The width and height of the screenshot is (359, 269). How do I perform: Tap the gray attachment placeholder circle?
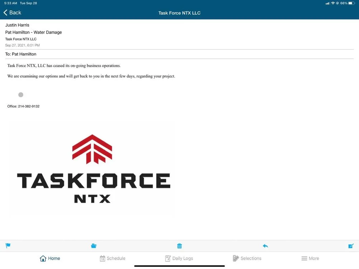(20, 94)
